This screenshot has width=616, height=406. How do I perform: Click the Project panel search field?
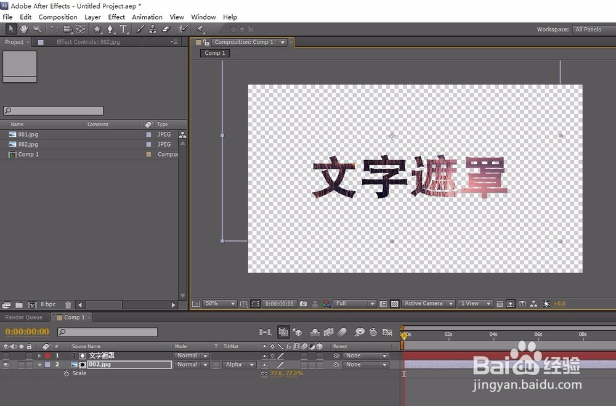(54, 111)
